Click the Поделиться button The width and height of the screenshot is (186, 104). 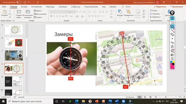tap(160, 7)
